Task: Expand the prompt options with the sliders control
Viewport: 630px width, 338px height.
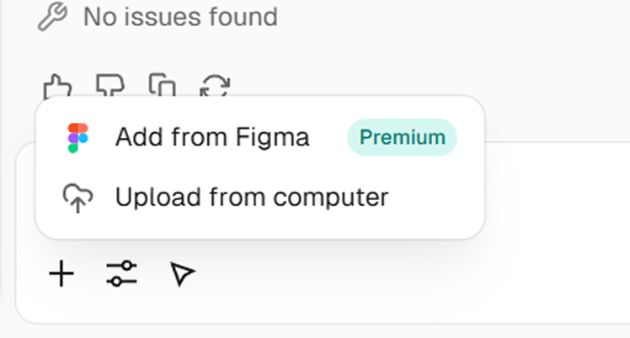Action: click(122, 274)
